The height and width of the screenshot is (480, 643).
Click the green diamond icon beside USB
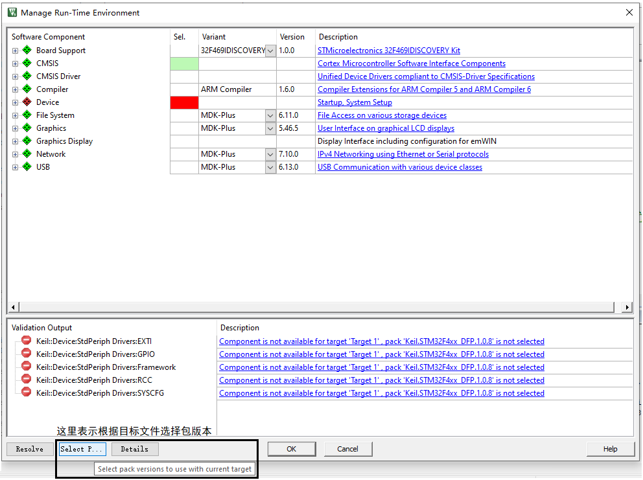pyautogui.click(x=27, y=166)
